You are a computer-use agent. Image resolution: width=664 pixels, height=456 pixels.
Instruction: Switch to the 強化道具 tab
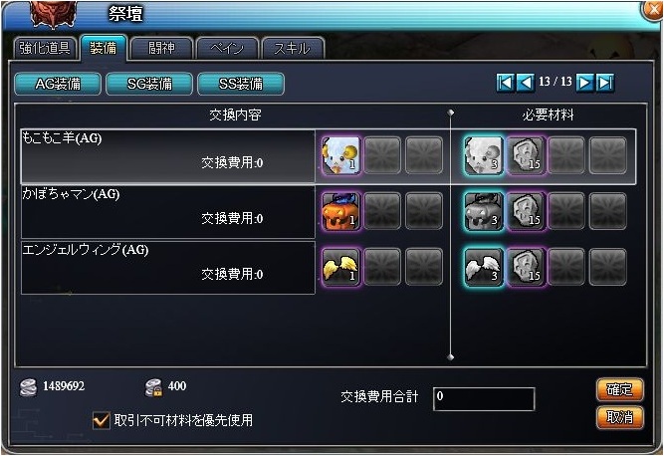coord(45,48)
